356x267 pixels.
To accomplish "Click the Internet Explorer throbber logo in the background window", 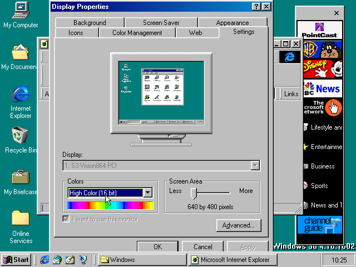I will (x=290, y=57).
